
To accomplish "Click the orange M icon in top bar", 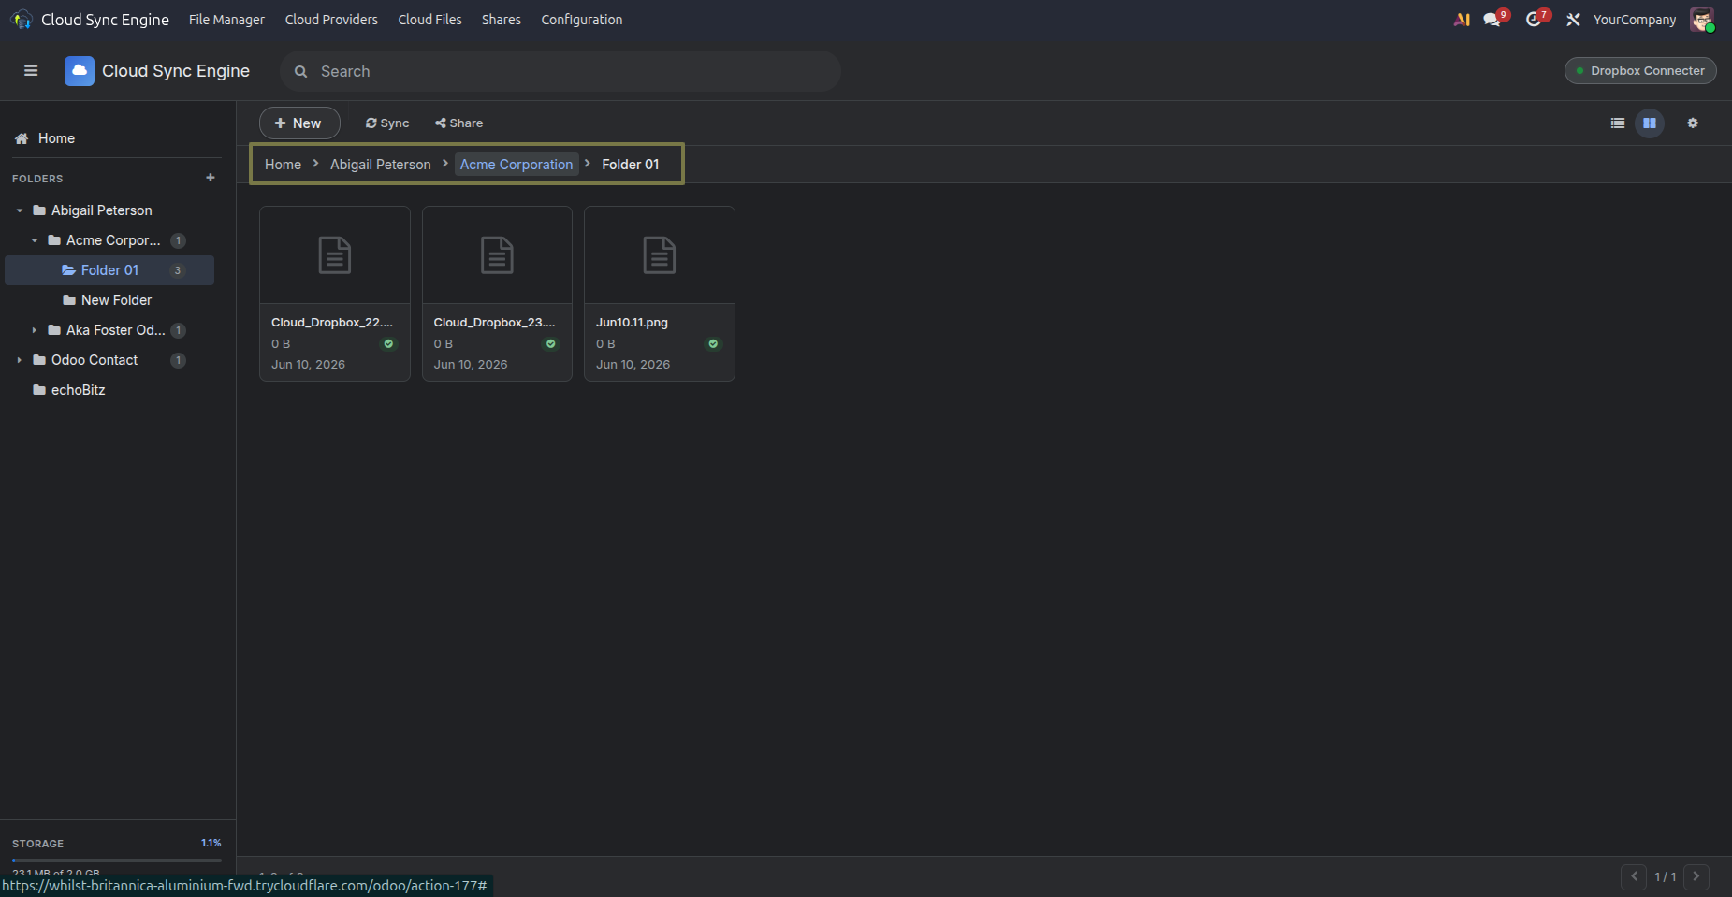I will coord(1462,20).
